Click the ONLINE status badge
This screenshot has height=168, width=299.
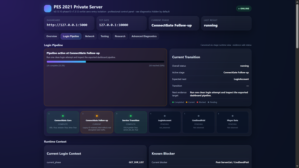click(x=244, y=8)
